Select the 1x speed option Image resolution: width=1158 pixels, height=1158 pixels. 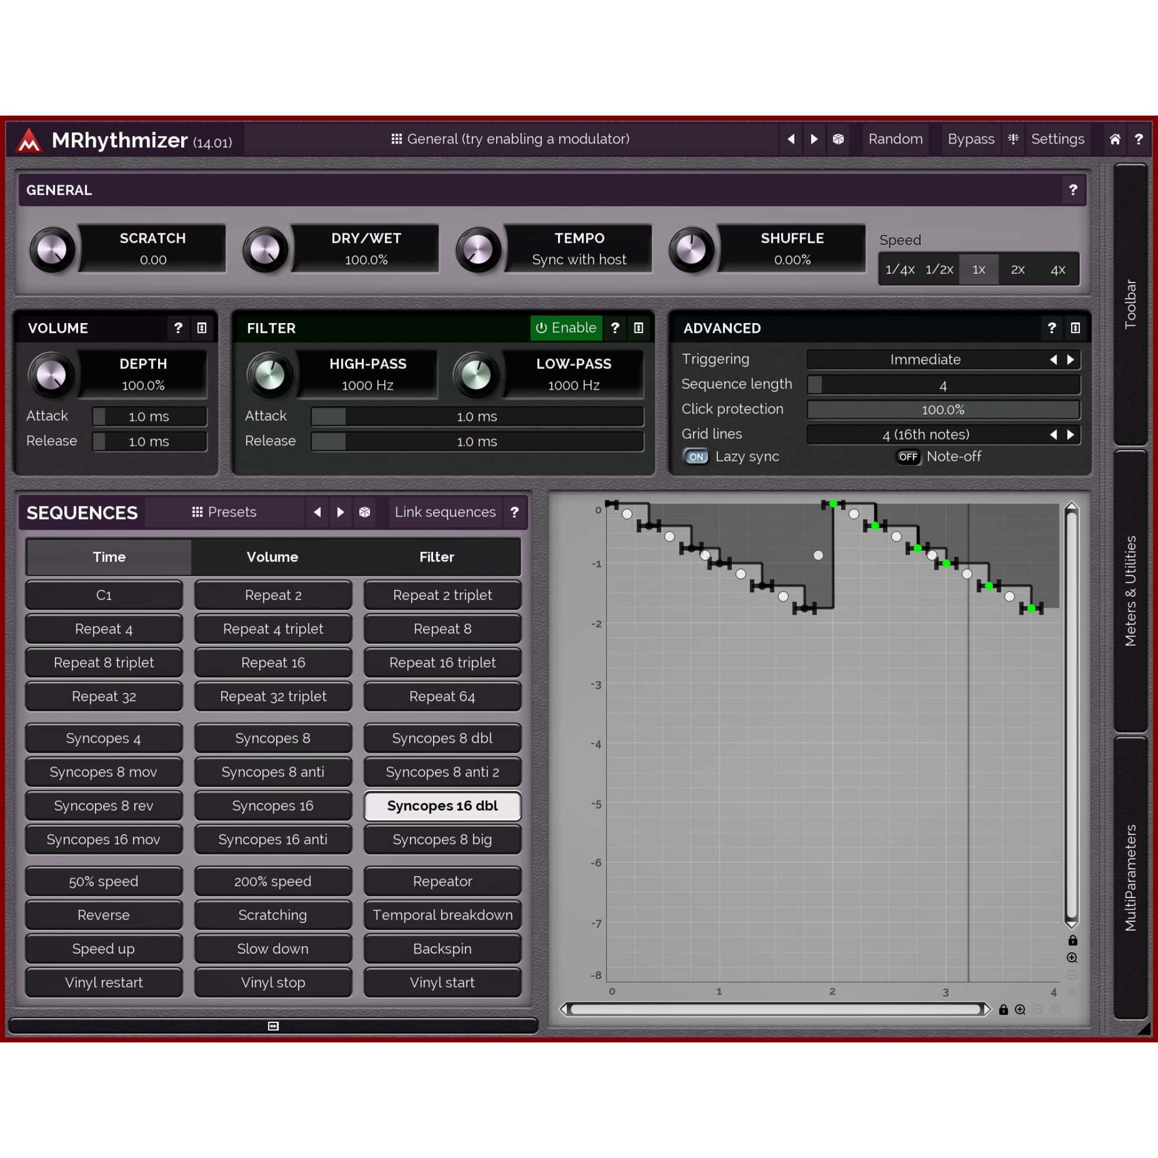[x=979, y=269]
